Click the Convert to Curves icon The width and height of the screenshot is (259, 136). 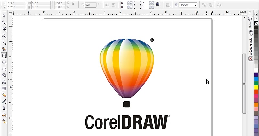(x=219, y=5)
